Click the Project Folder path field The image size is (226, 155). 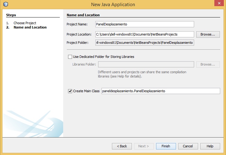[145, 43]
